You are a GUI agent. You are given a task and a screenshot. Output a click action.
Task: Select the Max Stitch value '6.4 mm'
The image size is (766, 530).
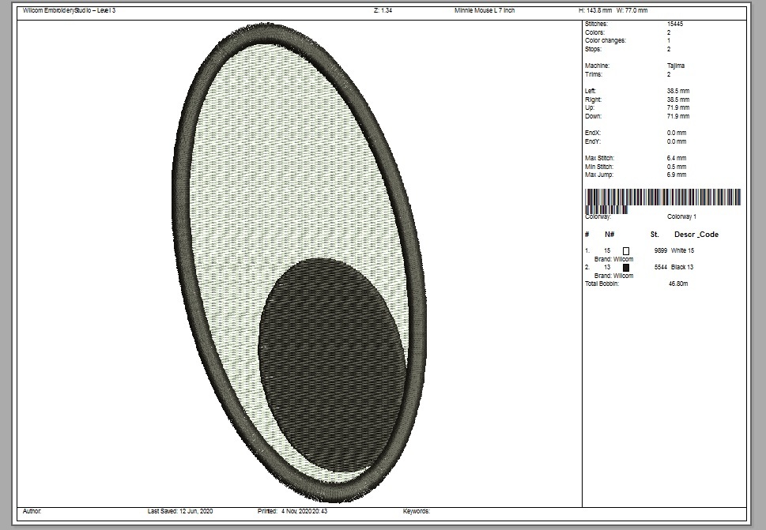pos(677,158)
